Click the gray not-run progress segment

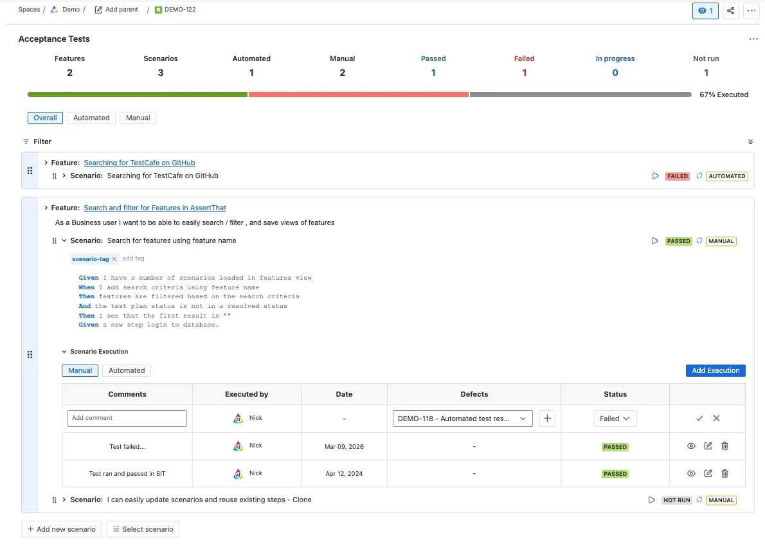coord(580,95)
